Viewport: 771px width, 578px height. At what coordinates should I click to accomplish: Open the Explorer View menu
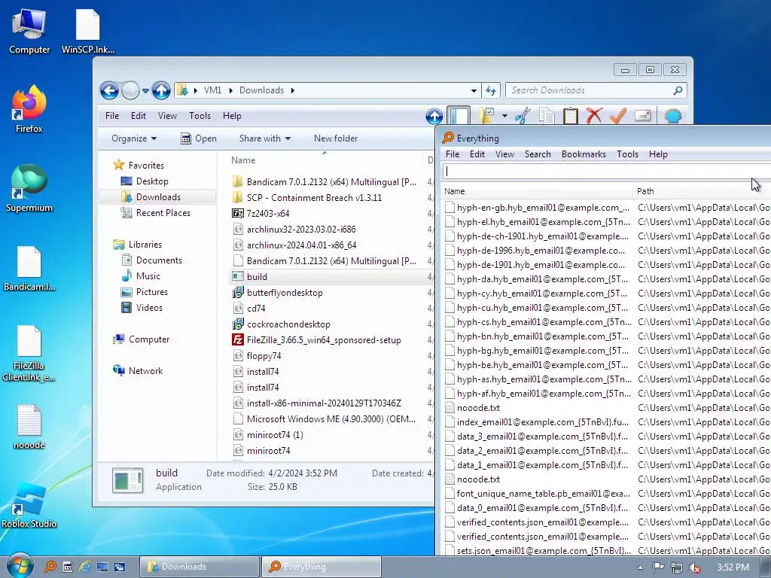[167, 116]
